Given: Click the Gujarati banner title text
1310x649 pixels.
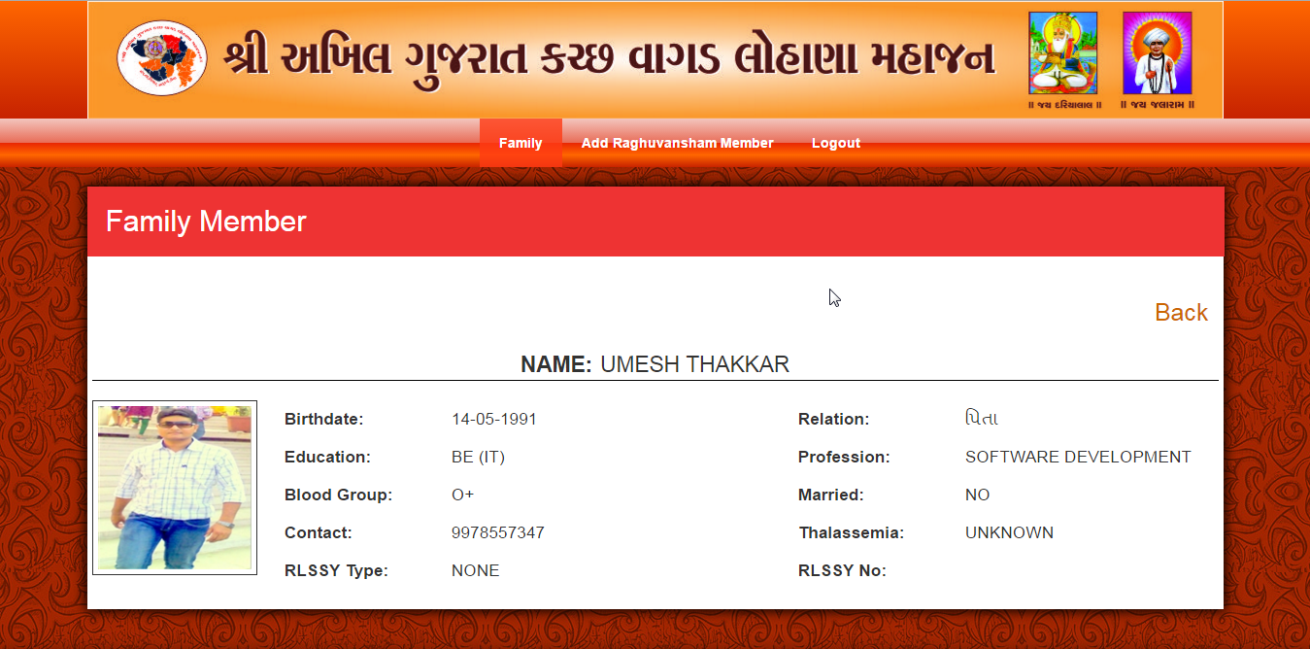Looking at the screenshot, I should click(609, 58).
